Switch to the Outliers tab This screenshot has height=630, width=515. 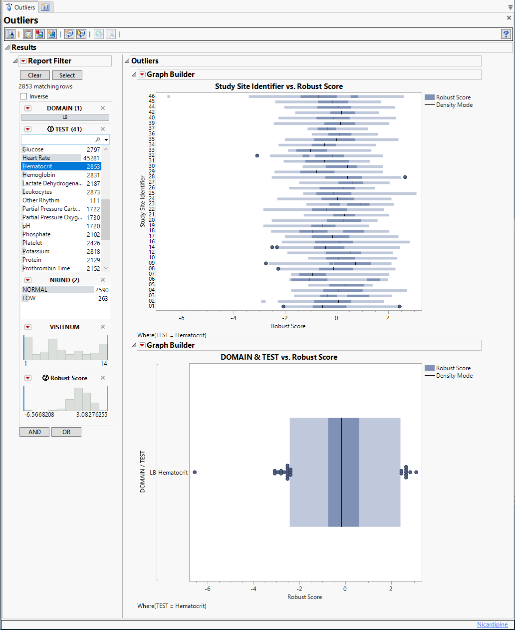coord(20,7)
